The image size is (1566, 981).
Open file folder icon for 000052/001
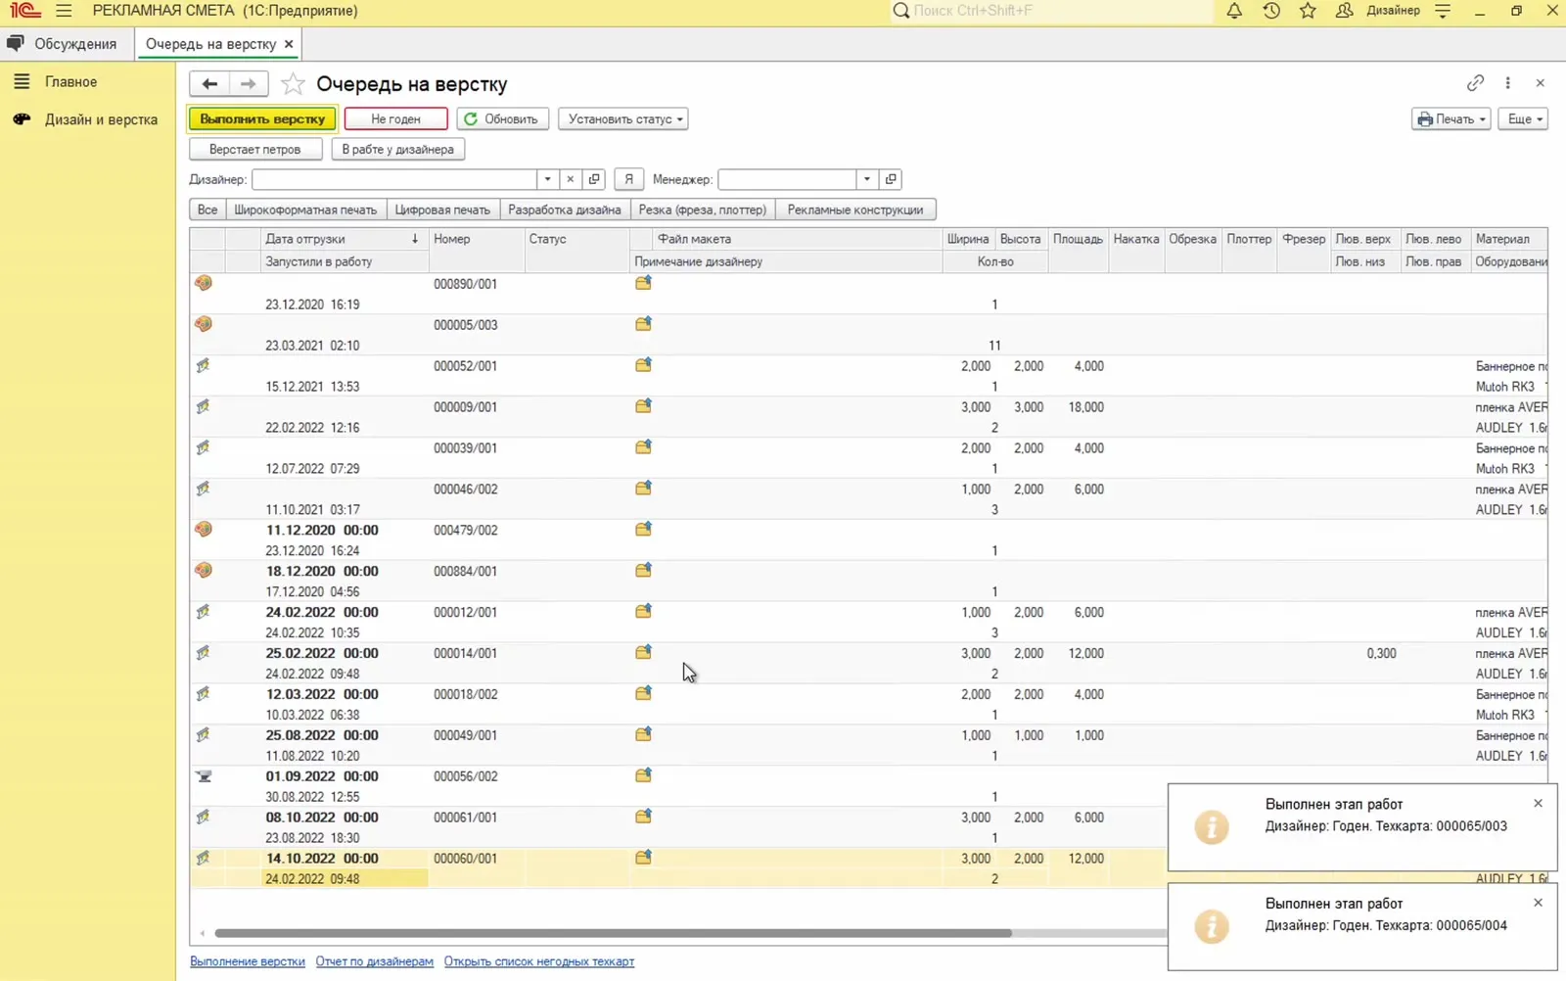(643, 365)
